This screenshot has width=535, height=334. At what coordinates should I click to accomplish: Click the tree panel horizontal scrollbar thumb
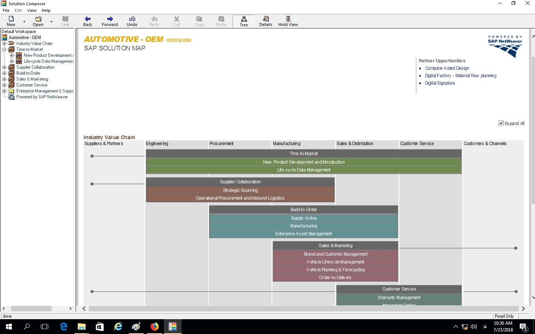[31, 309]
